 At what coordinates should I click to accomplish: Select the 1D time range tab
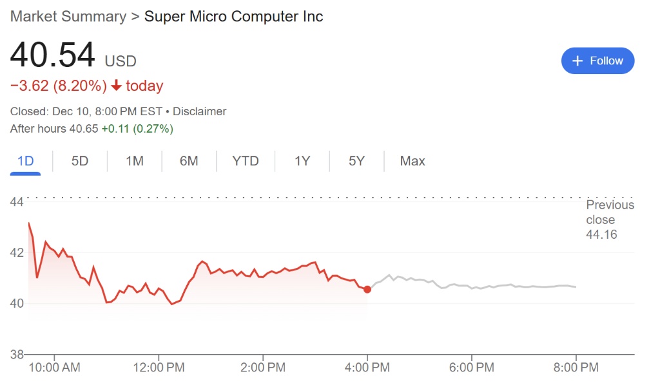point(25,161)
